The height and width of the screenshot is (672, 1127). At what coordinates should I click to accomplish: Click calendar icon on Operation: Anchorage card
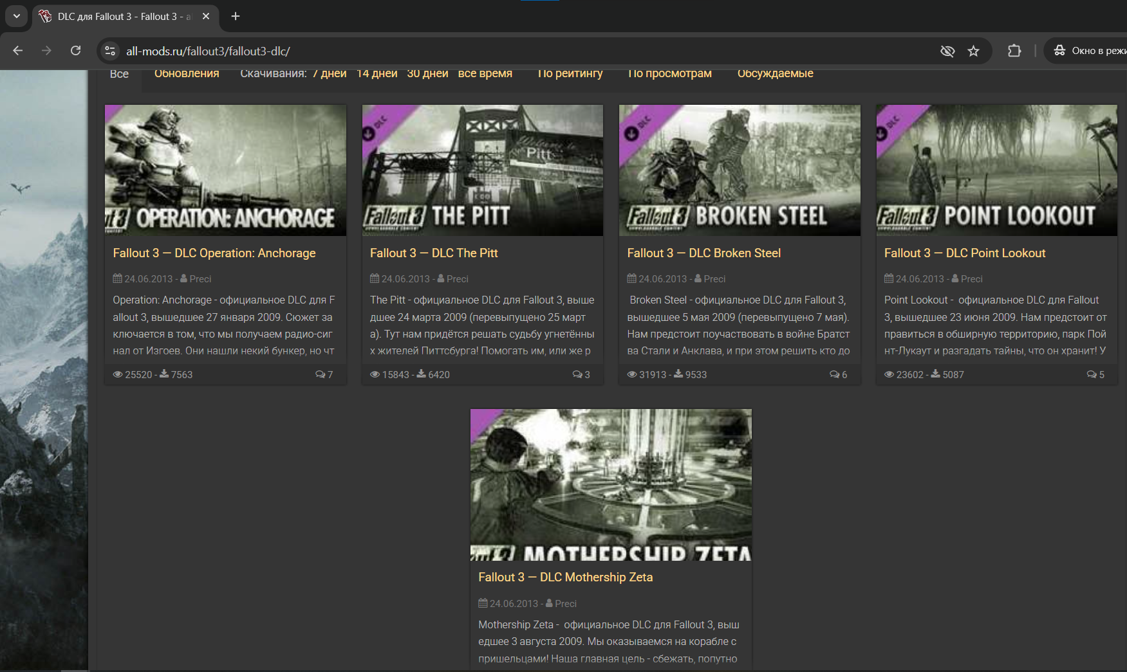[118, 278]
